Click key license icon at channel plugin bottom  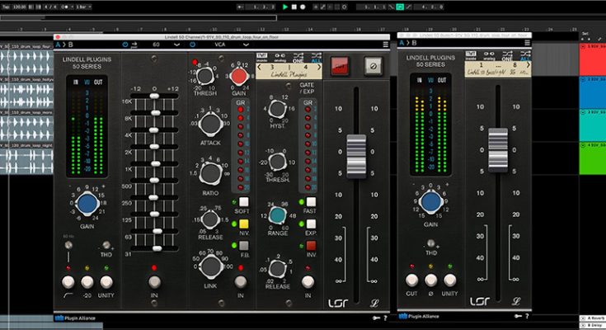(375, 317)
